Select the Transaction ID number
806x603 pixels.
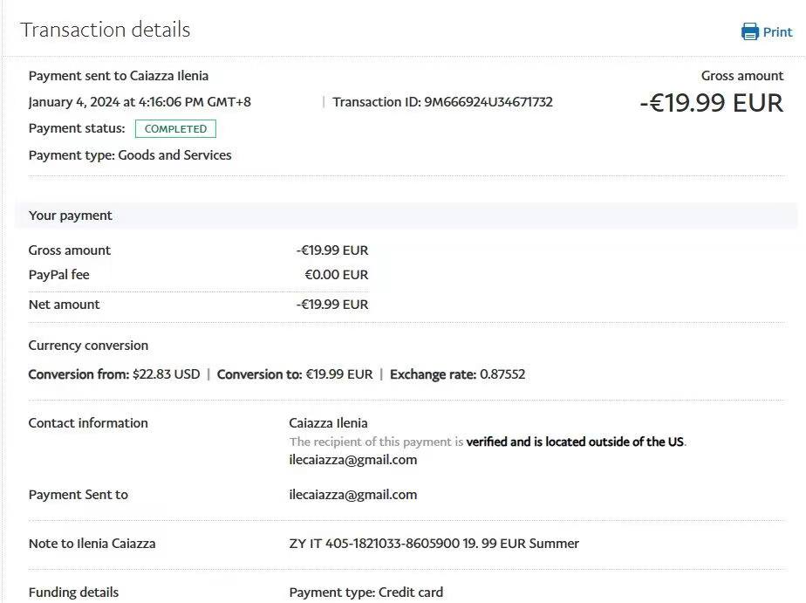click(488, 102)
